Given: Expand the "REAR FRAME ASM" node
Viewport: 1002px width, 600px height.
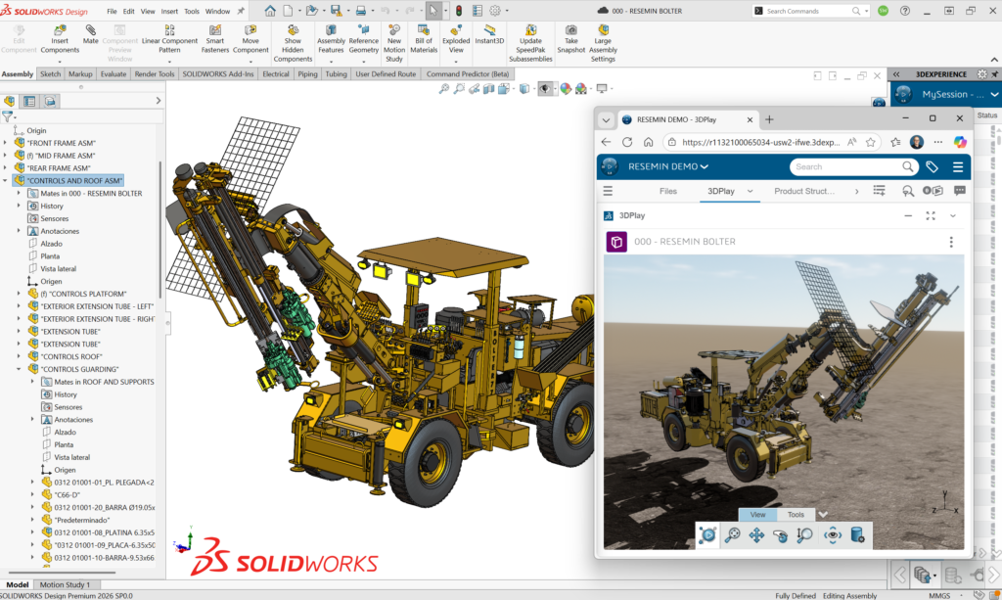Looking at the screenshot, I should (5, 168).
